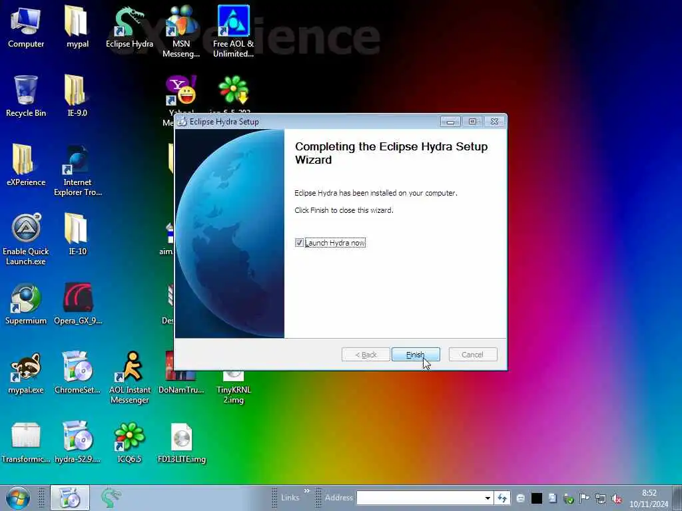Select the hydra-52.9... installer icon
The height and width of the screenshot is (511, 682).
click(x=77, y=442)
